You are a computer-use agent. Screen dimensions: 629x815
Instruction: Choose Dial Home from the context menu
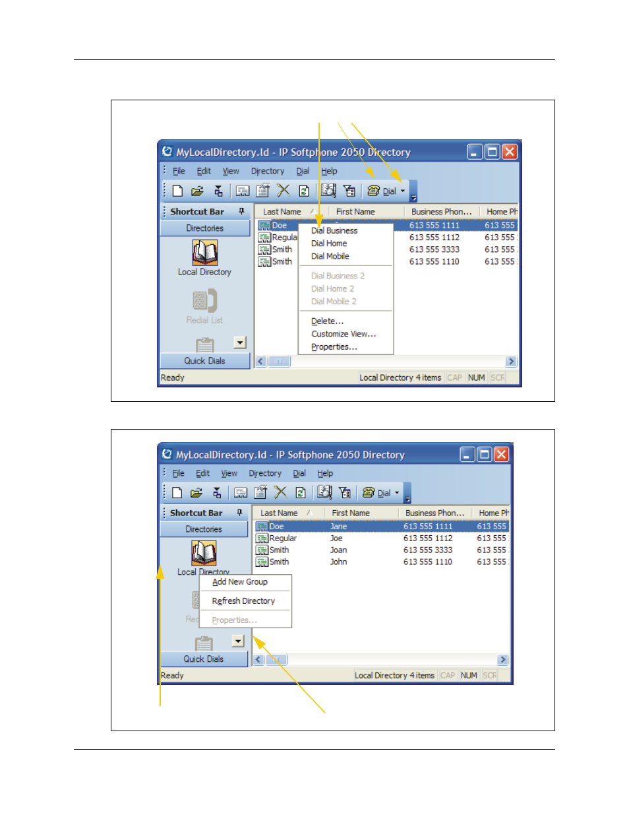329,244
